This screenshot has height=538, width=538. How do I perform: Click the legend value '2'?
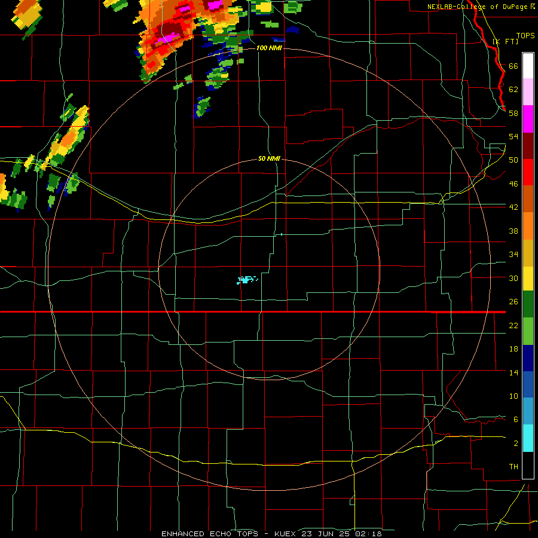516,443
